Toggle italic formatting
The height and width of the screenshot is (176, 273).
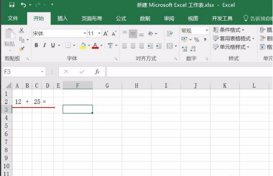[x=45, y=45]
